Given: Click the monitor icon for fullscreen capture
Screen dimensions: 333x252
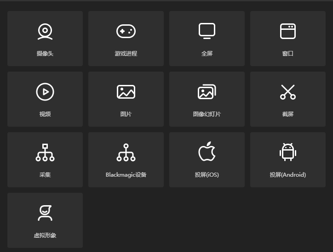Looking at the screenshot, I should (207, 31).
